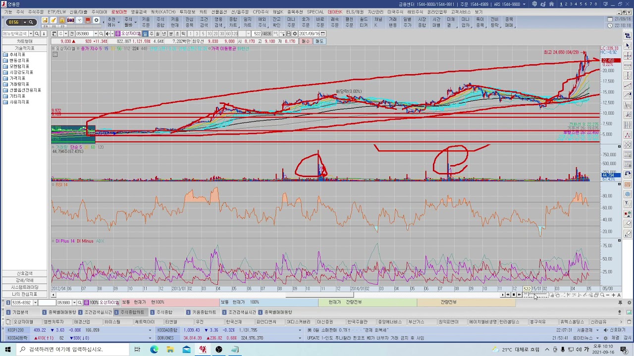
Task: Open phone numbers dropdown in title bar
Action: pyautogui.click(x=524, y=4)
